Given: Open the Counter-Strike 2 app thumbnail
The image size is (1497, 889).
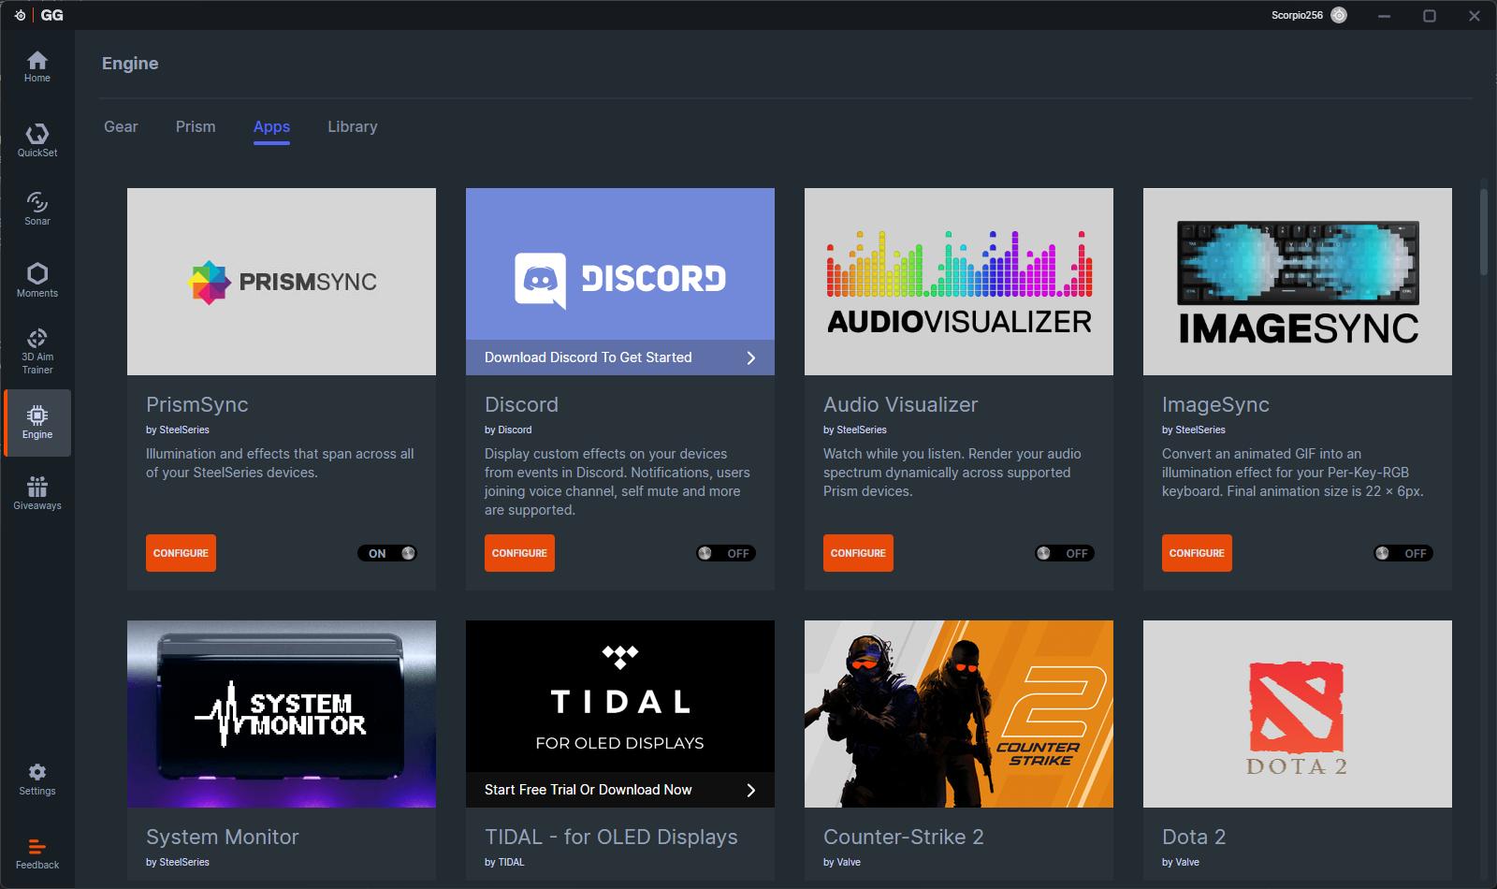Looking at the screenshot, I should 958,713.
